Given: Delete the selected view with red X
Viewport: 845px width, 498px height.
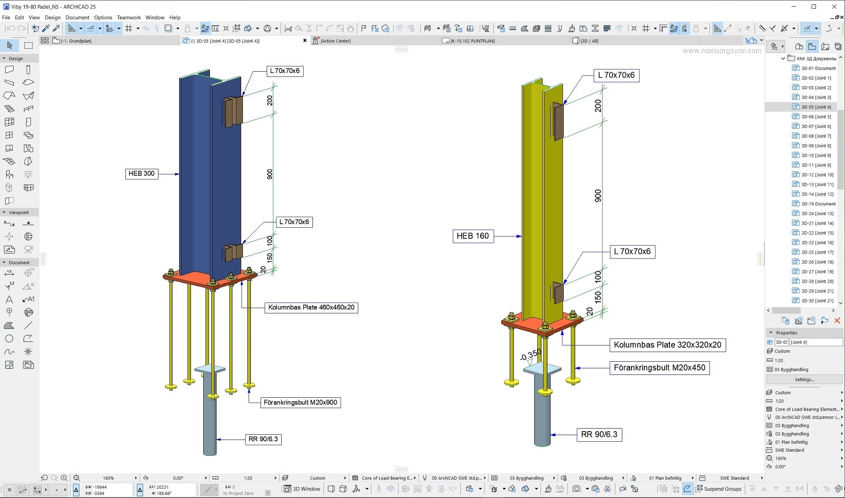Looking at the screenshot, I should pyautogui.click(x=837, y=321).
